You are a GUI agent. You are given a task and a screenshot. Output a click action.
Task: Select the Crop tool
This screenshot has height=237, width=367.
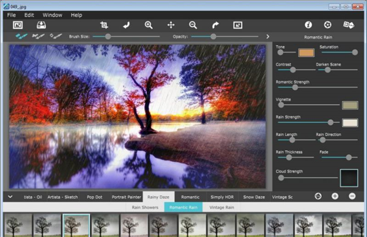click(x=104, y=25)
